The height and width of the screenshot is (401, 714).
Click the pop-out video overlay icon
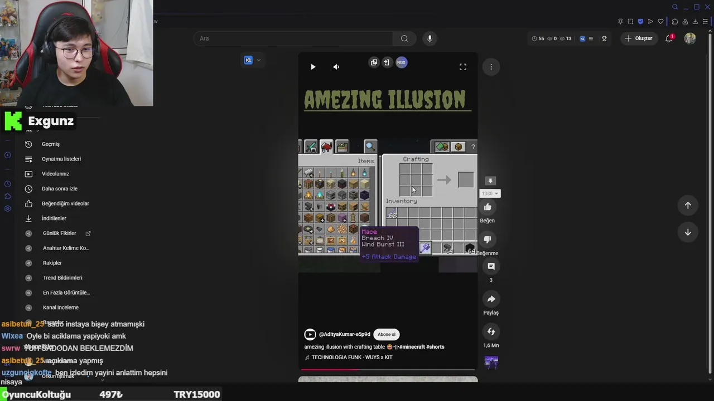pyautogui.click(x=374, y=62)
